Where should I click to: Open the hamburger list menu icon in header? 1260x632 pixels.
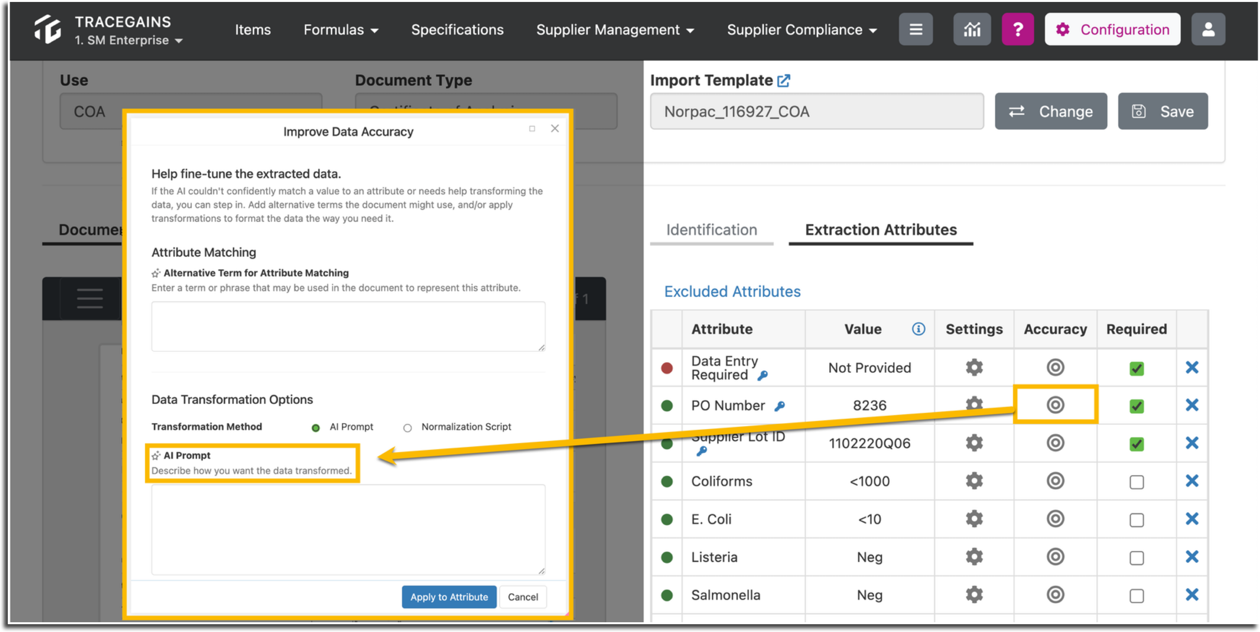point(916,29)
